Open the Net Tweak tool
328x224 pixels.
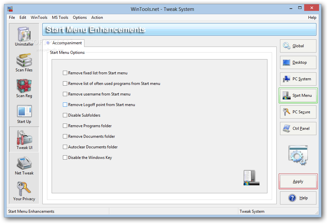(x=24, y=166)
